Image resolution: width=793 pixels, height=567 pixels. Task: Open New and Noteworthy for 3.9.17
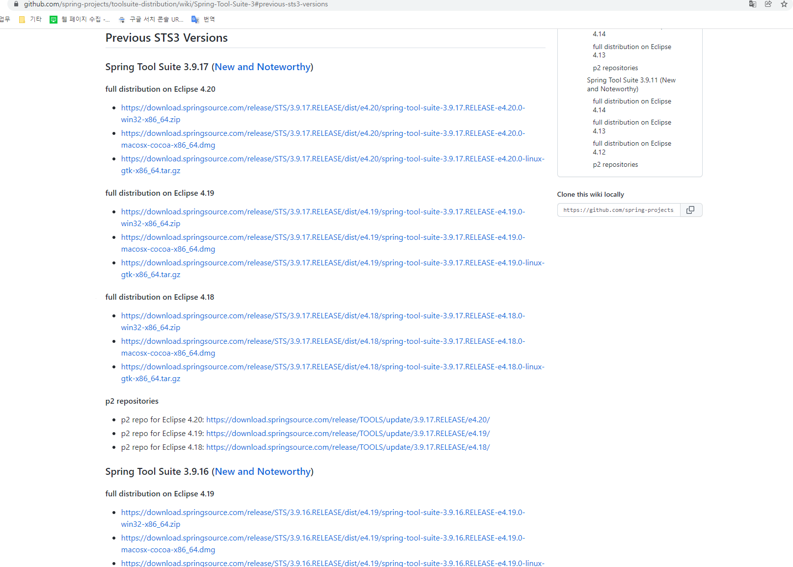pyautogui.click(x=263, y=67)
